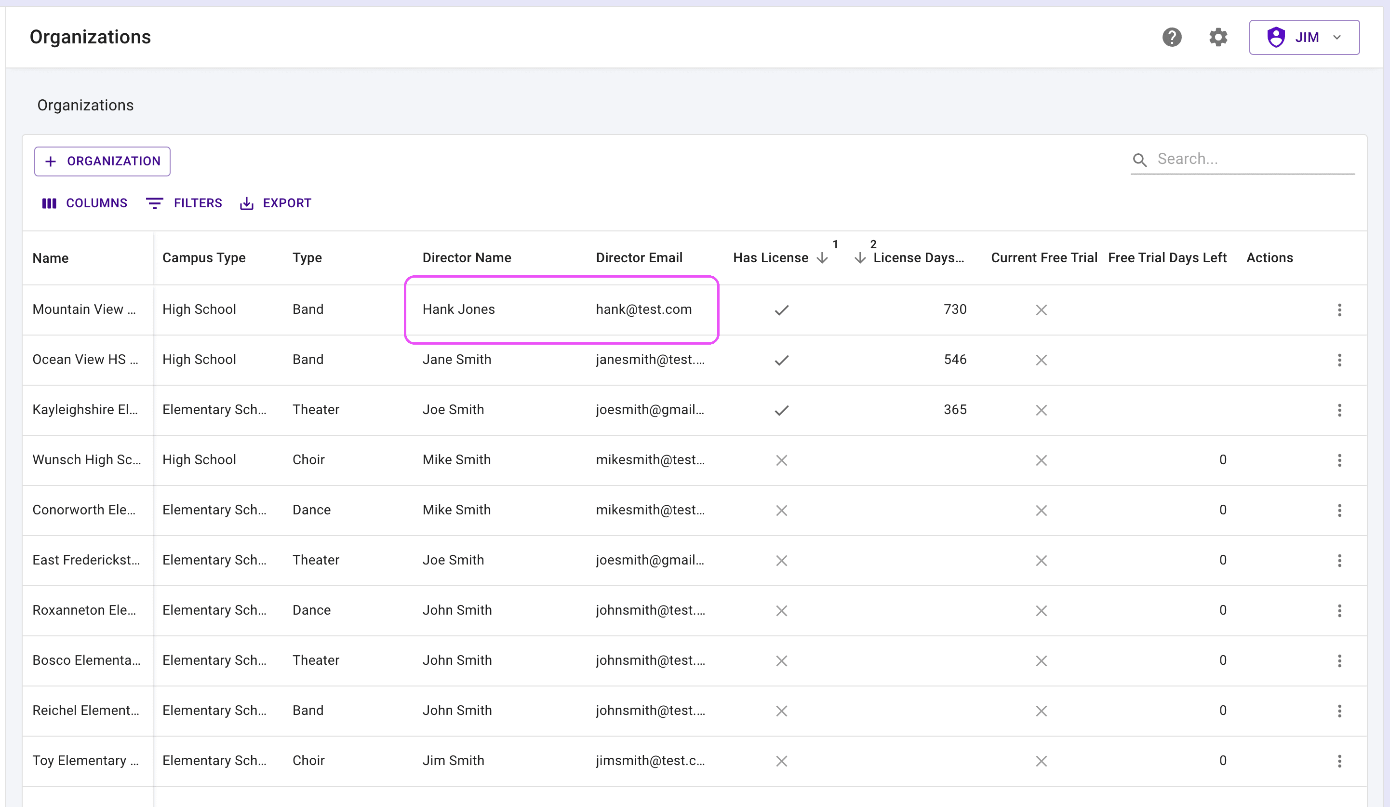Click the help question mark icon

point(1171,37)
